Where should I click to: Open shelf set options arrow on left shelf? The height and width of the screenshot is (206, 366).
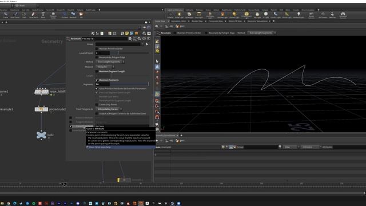[162, 10]
